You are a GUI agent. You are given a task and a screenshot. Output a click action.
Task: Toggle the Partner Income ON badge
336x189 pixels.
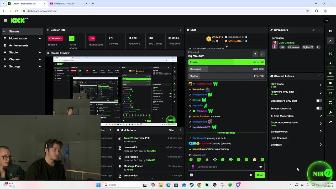pyautogui.click(x=71, y=38)
